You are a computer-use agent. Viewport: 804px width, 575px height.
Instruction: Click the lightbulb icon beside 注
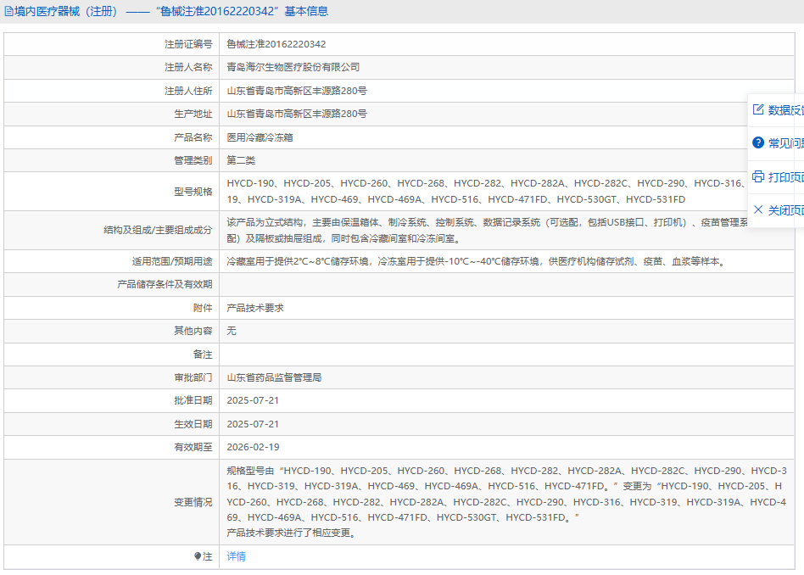198,556
